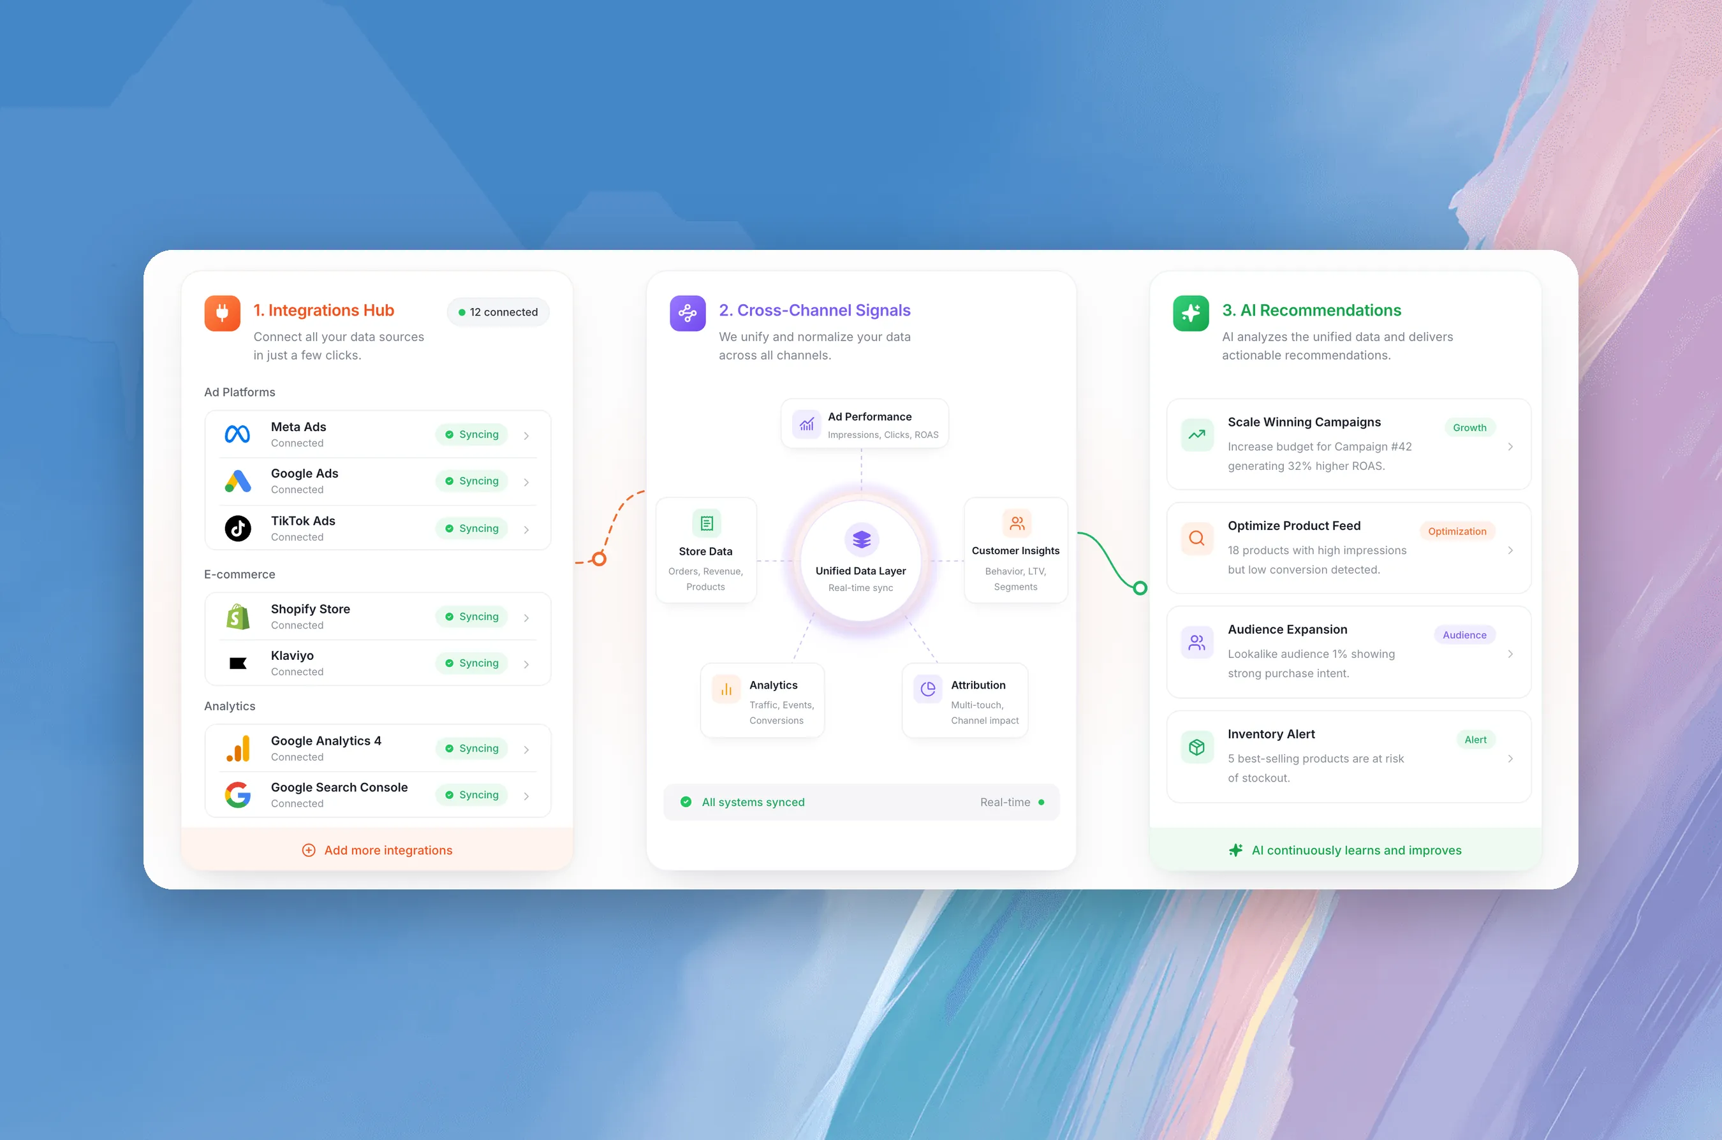1722x1140 pixels.
Task: Click the Scale Winning Campaigns trend icon
Action: click(x=1197, y=435)
